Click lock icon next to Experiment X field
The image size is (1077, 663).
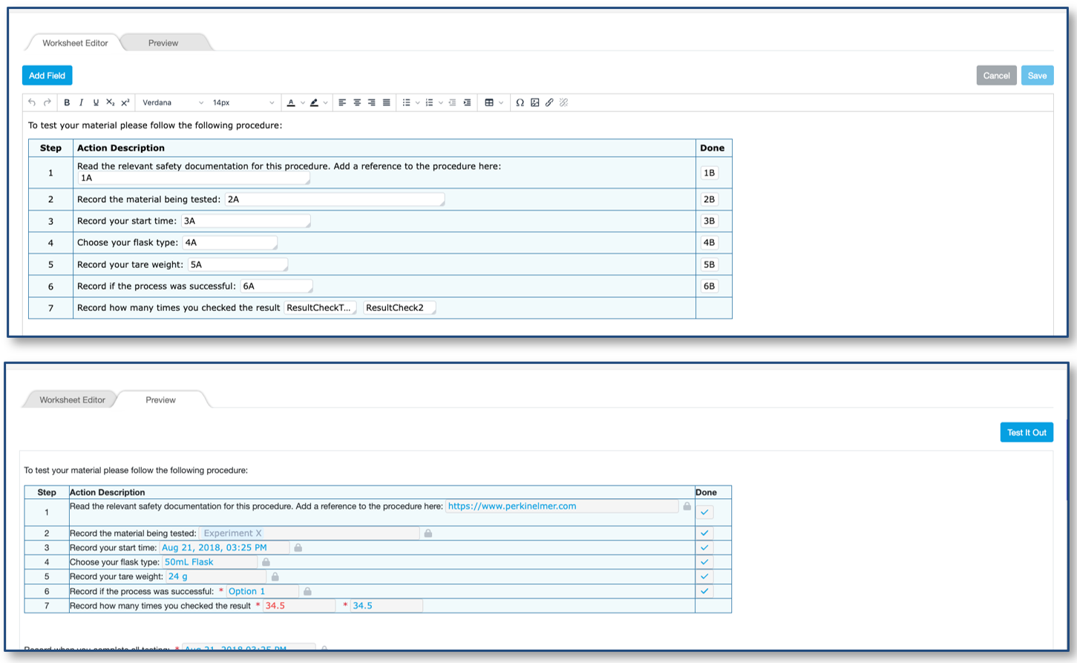coord(428,533)
